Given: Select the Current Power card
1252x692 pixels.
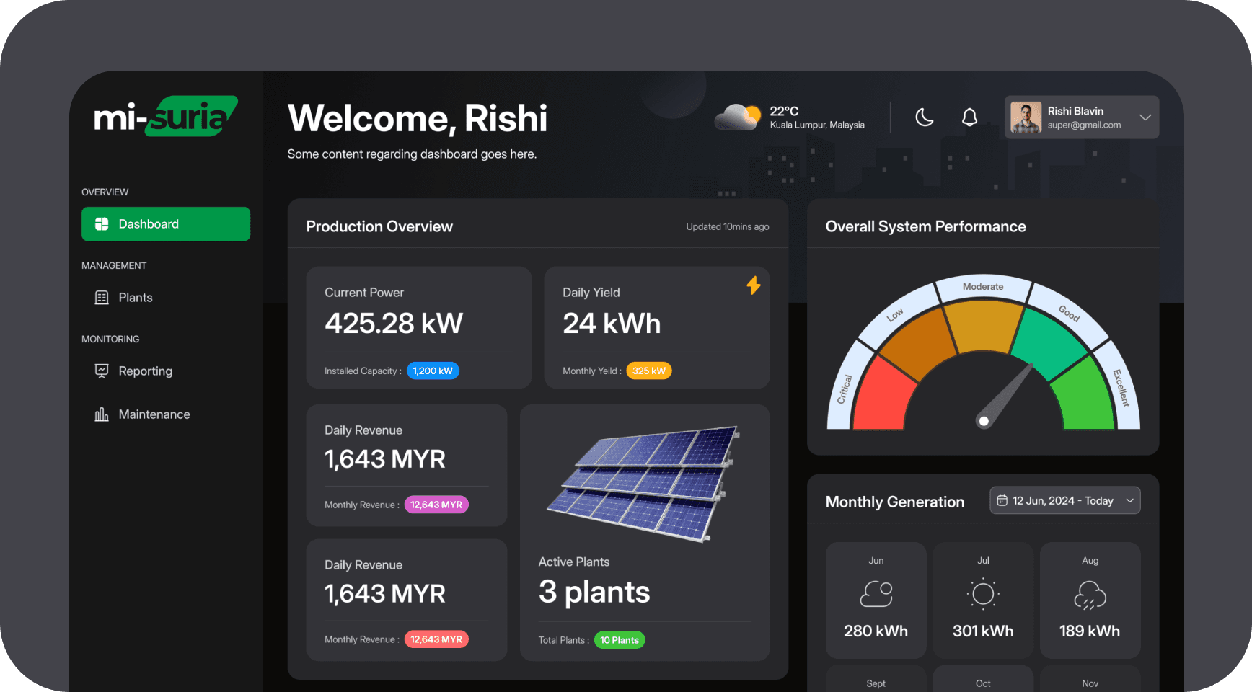Looking at the screenshot, I should point(419,328).
